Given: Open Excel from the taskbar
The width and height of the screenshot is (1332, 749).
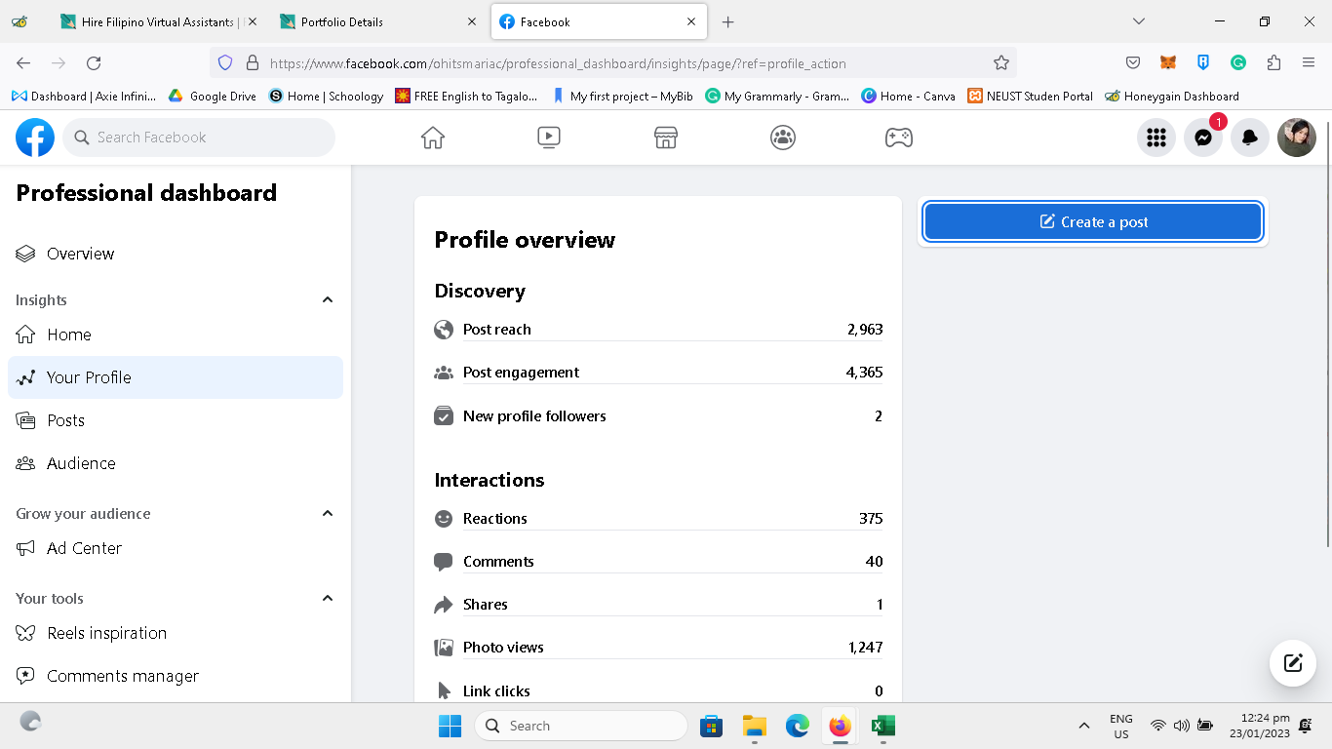Looking at the screenshot, I should (883, 726).
